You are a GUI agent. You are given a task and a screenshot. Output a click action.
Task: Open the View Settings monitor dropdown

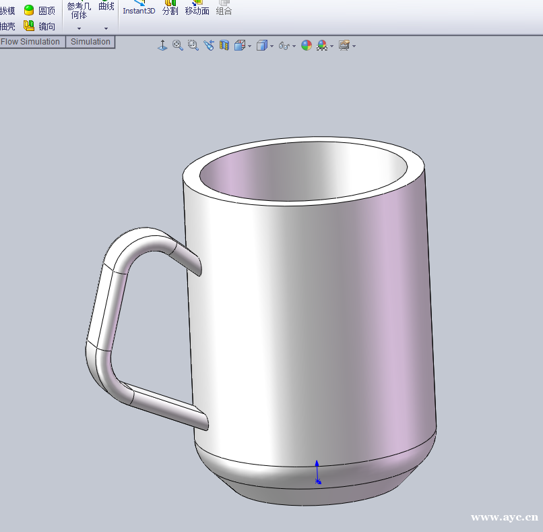tap(354, 46)
